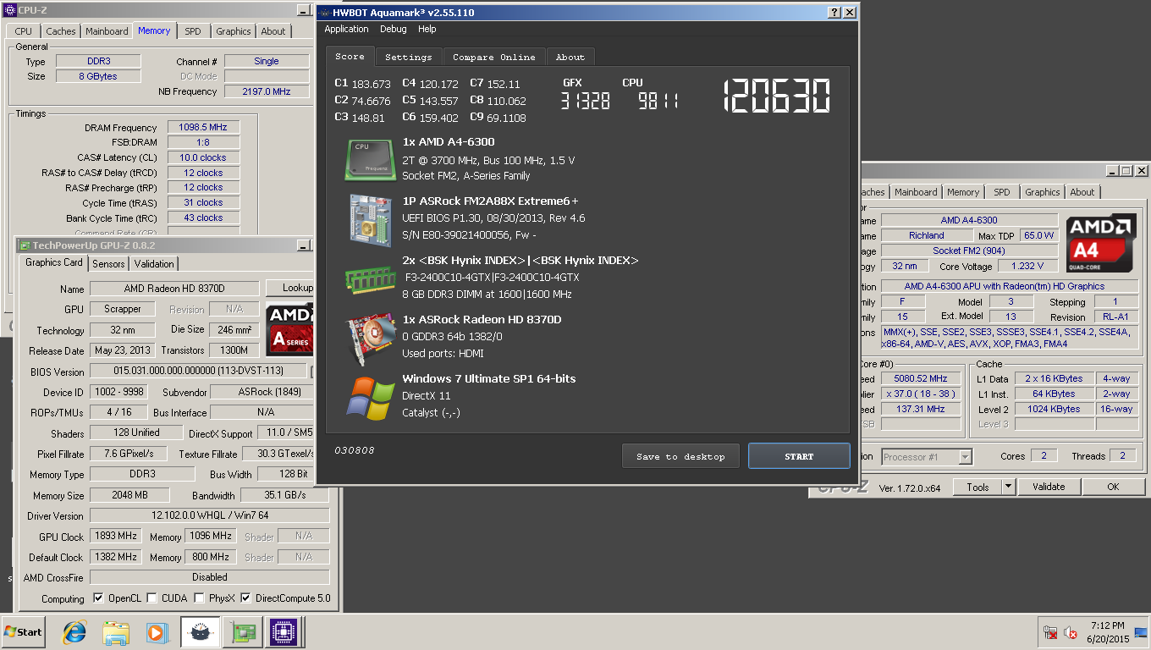
Task: Click the Windows logo icon in Aquamark
Action: [370, 397]
